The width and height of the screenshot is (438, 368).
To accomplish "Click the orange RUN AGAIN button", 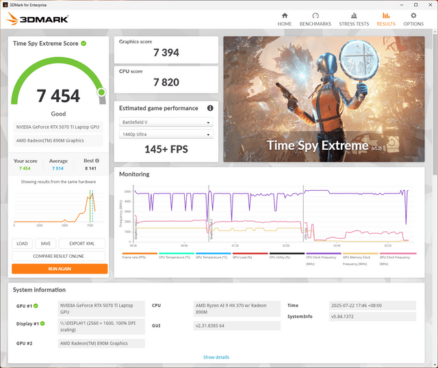I will coord(60,269).
